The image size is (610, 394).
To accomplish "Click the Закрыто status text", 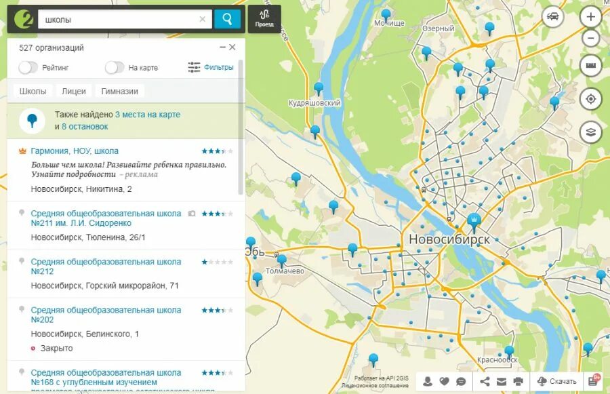I will (x=56, y=348).
